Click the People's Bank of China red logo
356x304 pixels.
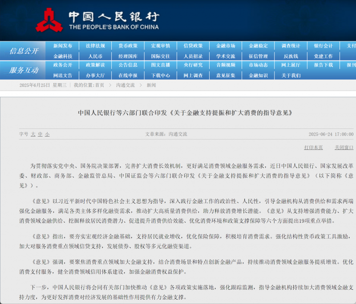pos(49,20)
